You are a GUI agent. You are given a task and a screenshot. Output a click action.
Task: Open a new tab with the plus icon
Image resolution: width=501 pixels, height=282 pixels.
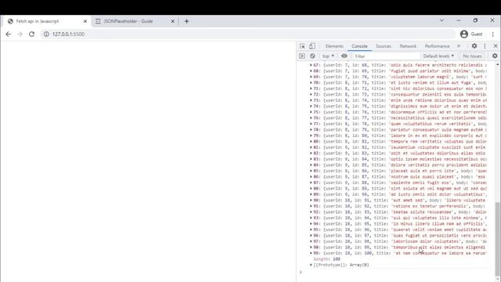pyautogui.click(x=186, y=21)
